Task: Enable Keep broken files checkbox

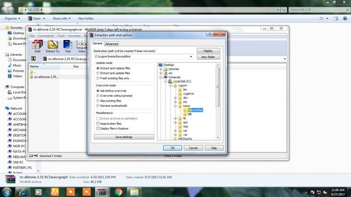Action: point(98,124)
